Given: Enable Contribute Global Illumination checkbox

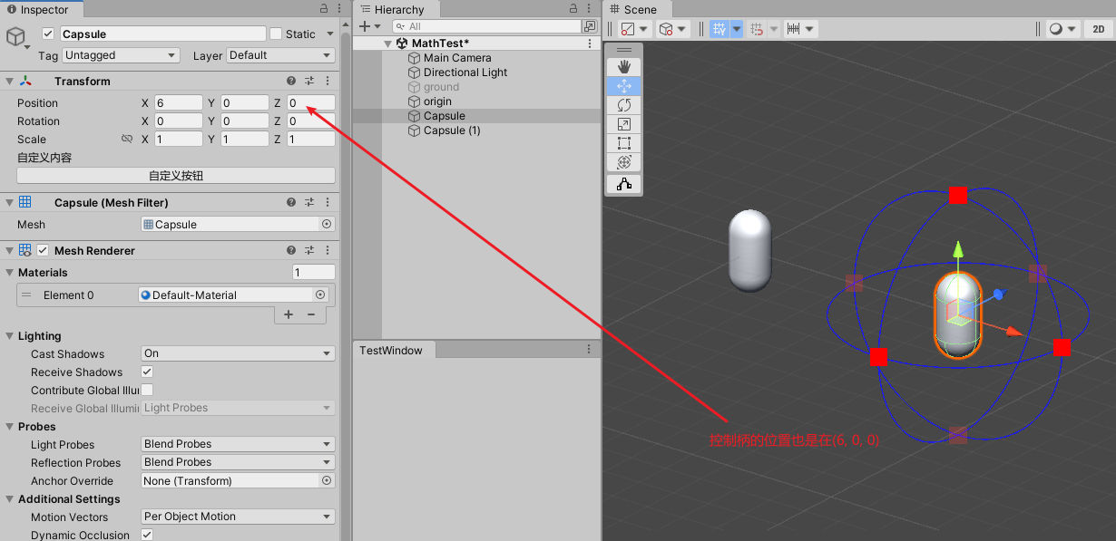Looking at the screenshot, I should pos(147,390).
